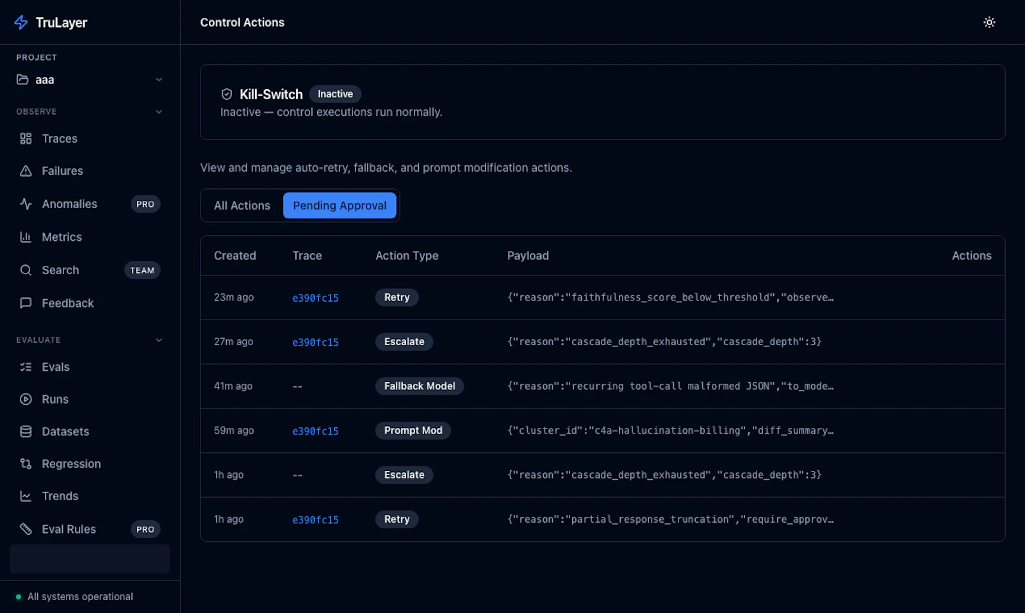Viewport: 1025px width, 613px height.
Task: Click the recurring tool-call malformed JSON payload
Action: tap(670, 386)
